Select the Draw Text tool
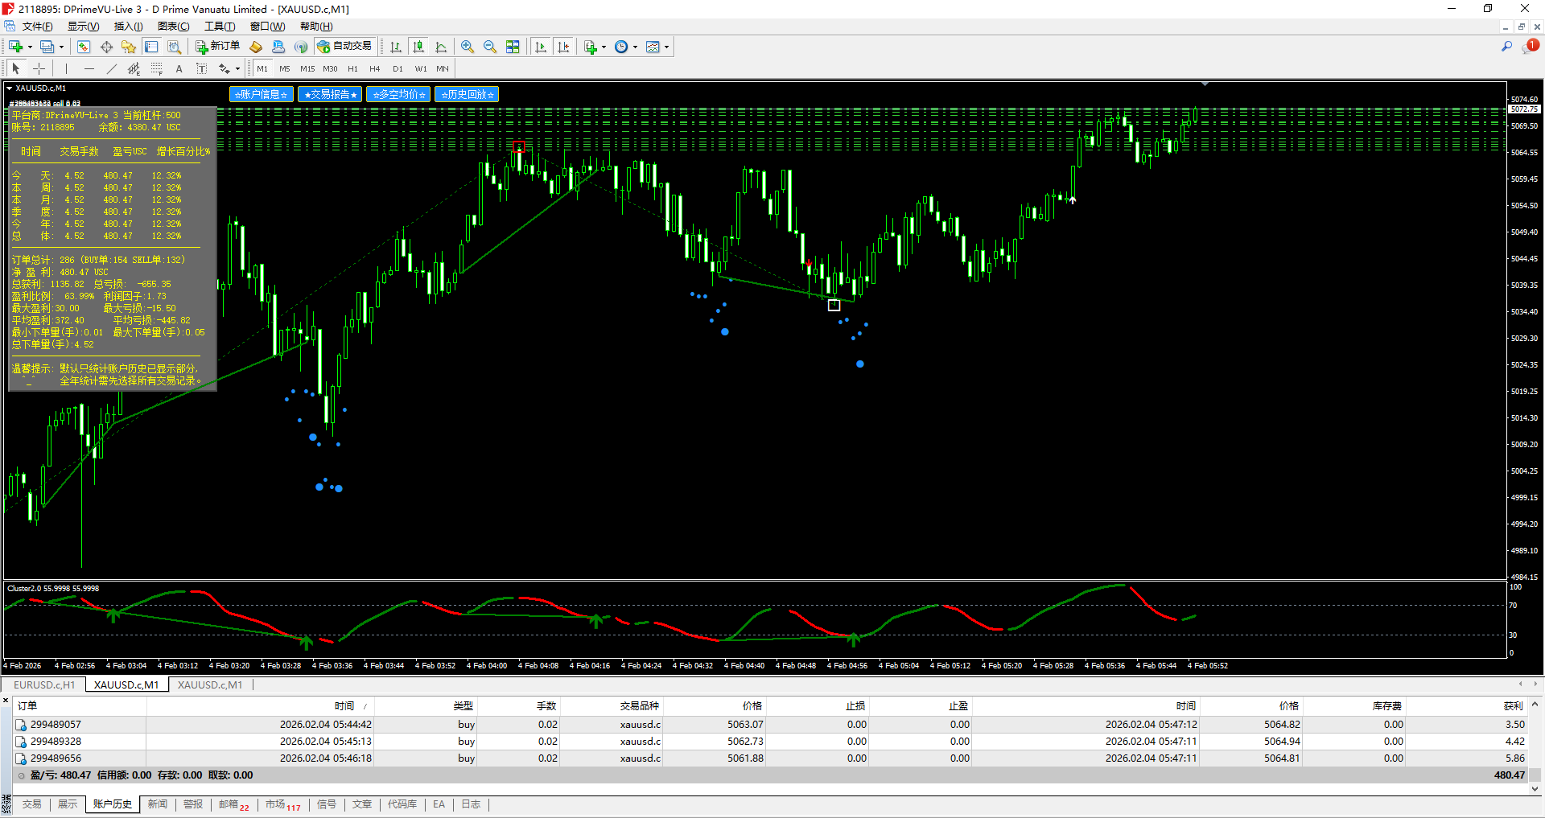This screenshot has width=1545, height=818. [x=179, y=69]
